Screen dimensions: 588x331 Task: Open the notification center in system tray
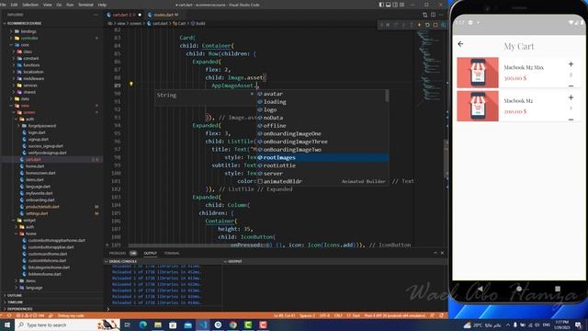point(578,325)
